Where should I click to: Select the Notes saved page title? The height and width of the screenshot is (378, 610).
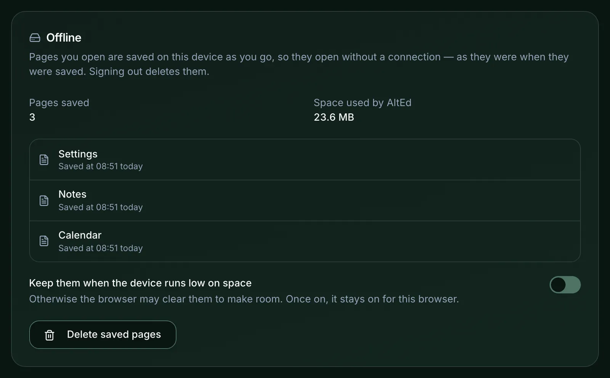(72, 194)
